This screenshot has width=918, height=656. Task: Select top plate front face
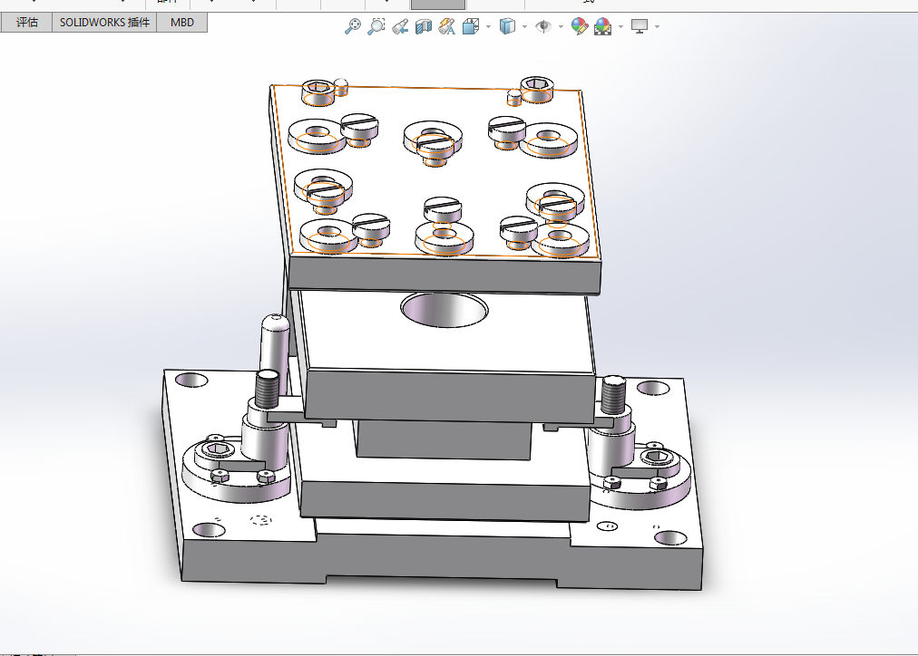tap(445, 274)
